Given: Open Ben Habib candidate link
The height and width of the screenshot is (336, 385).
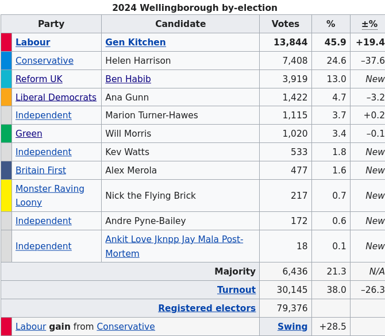Looking at the screenshot, I should click(x=128, y=79).
